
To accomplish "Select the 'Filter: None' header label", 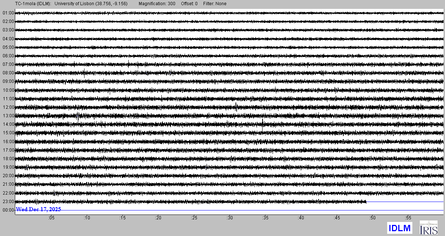I will click(215, 4).
